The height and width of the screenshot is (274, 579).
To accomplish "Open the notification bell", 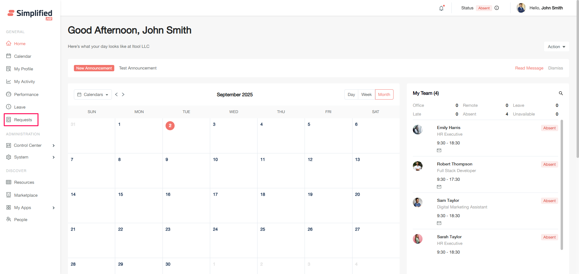I will (x=441, y=8).
